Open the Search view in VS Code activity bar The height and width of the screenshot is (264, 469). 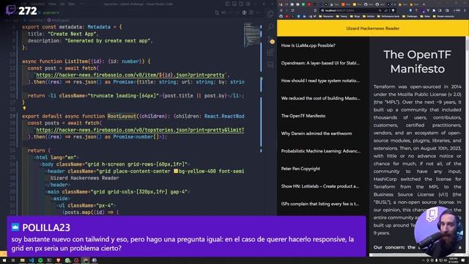coord(270,27)
